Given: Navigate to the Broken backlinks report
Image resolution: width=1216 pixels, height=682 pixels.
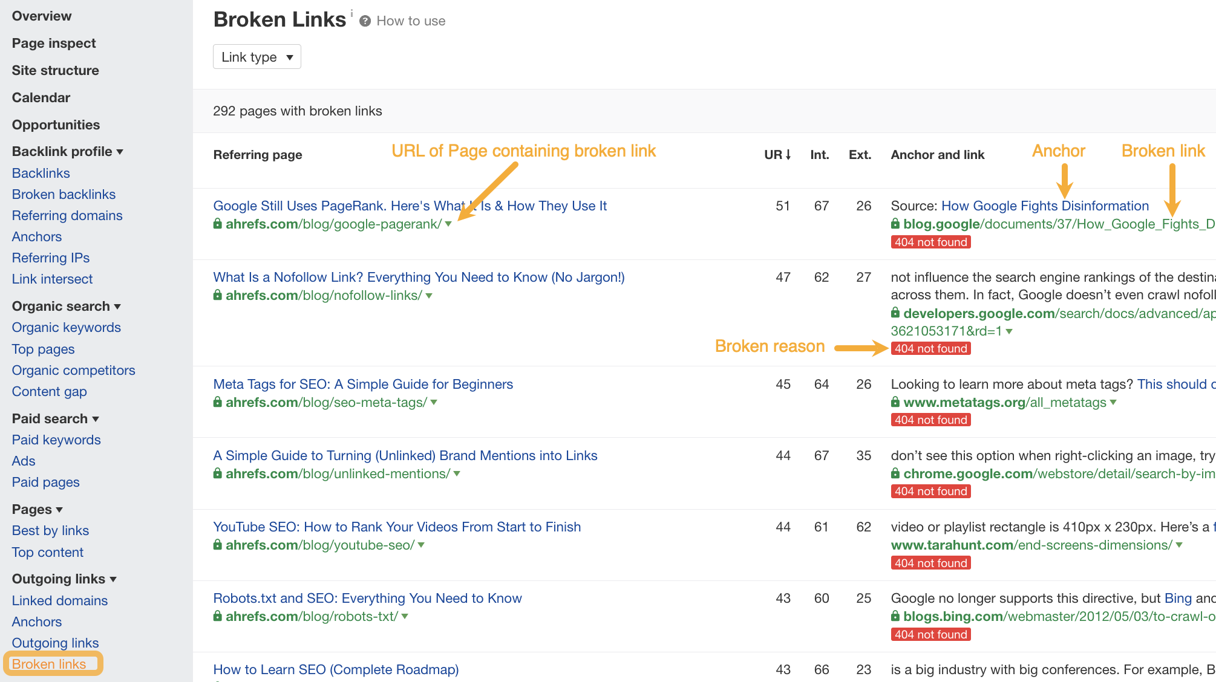Looking at the screenshot, I should click(63, 194).
